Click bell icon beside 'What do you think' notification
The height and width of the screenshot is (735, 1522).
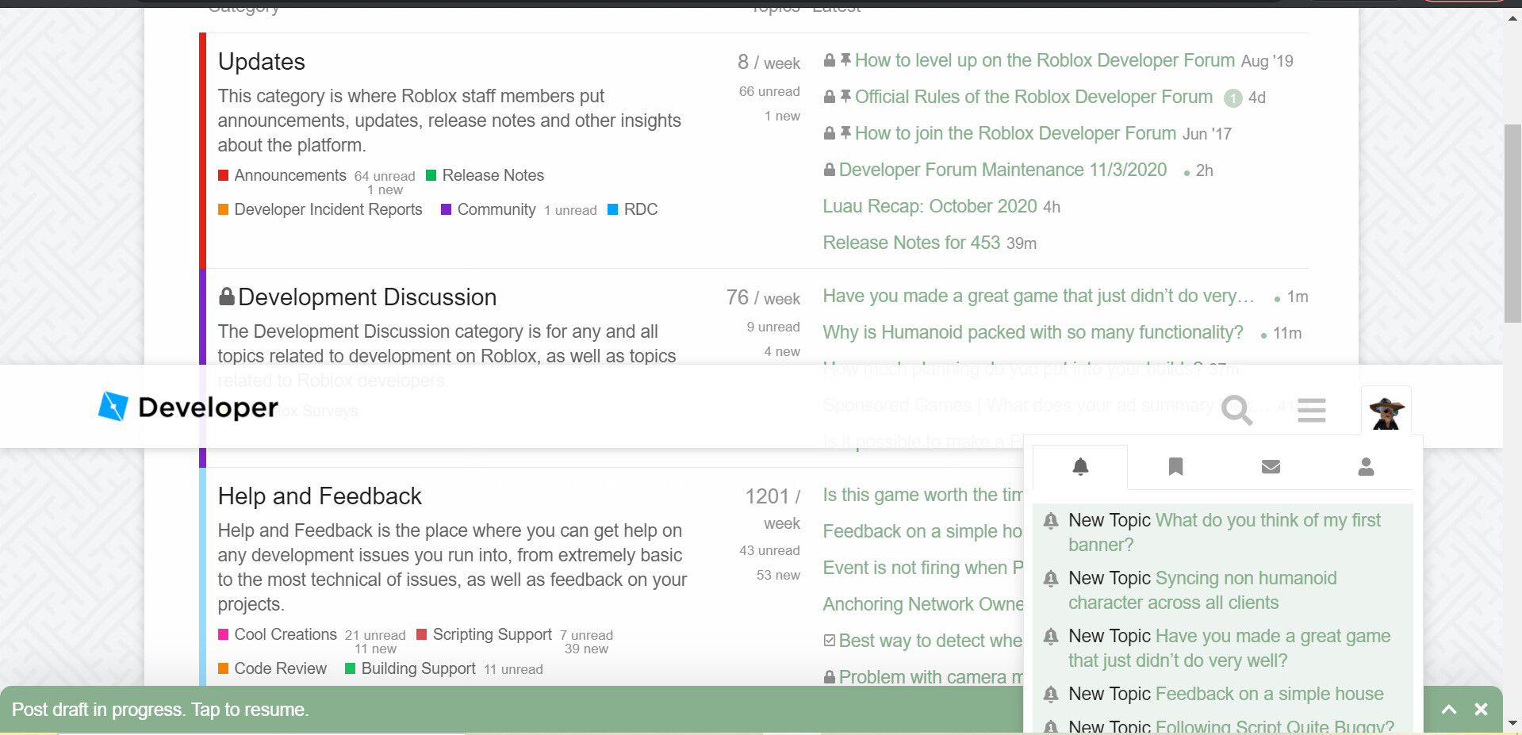point(1051,520)
